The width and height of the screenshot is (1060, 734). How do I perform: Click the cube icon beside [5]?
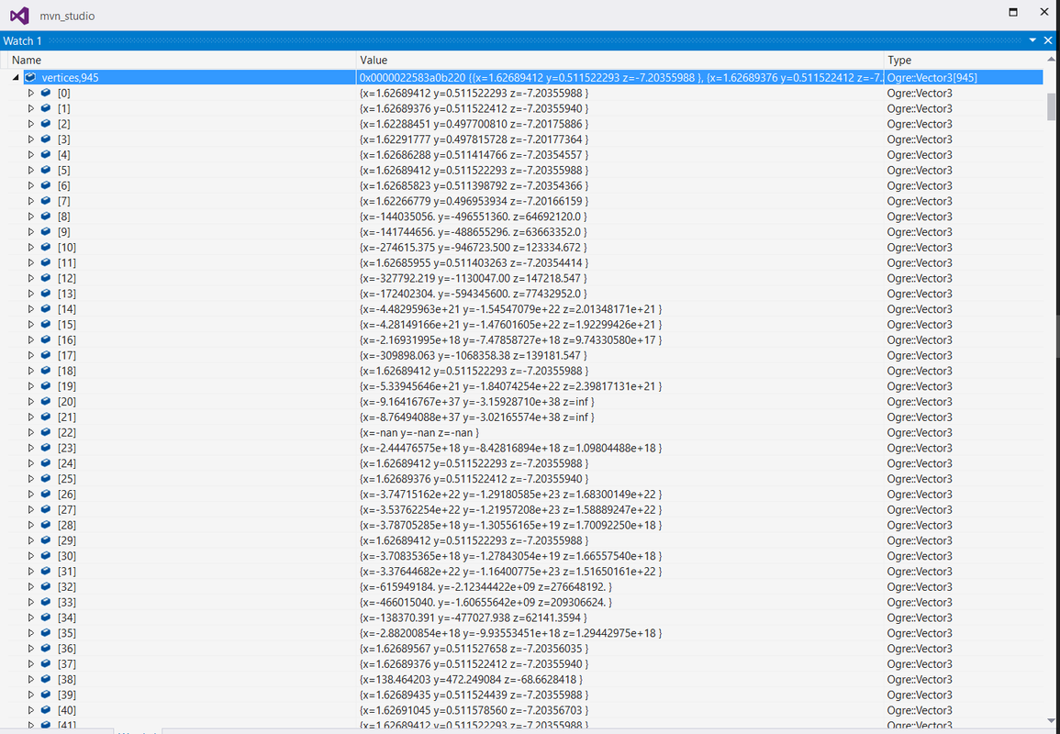(x=46, y=171)
